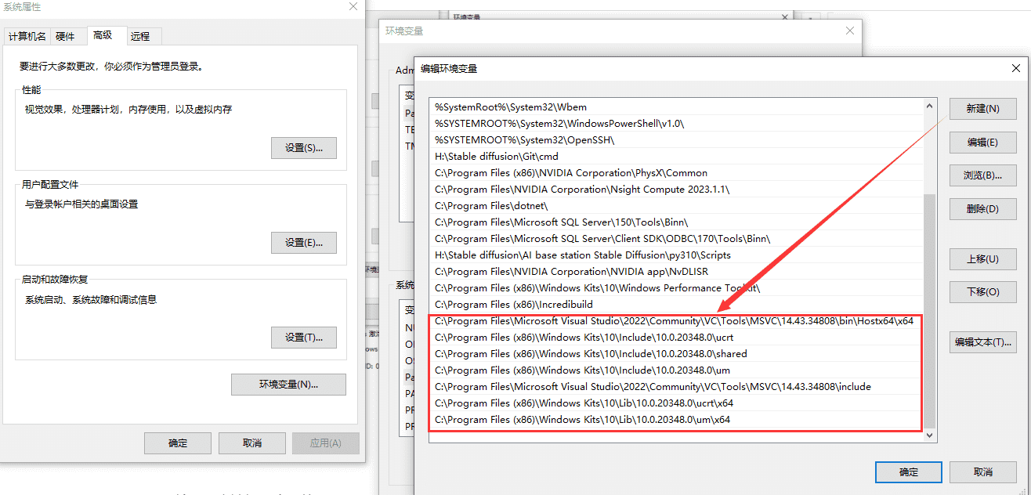The image size is (1031, 495).
Task: Click 设置(T) under 启动和故障恢复
Action: (304, 338)
